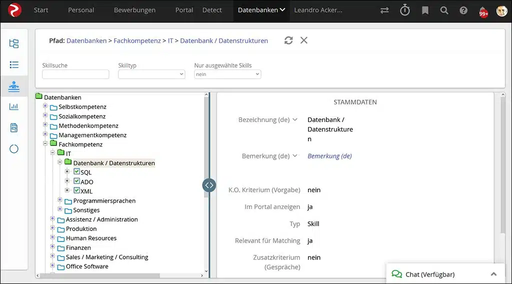
Task: Expand the Programmiersprachen folder node
Action: [x=60, y=200]
